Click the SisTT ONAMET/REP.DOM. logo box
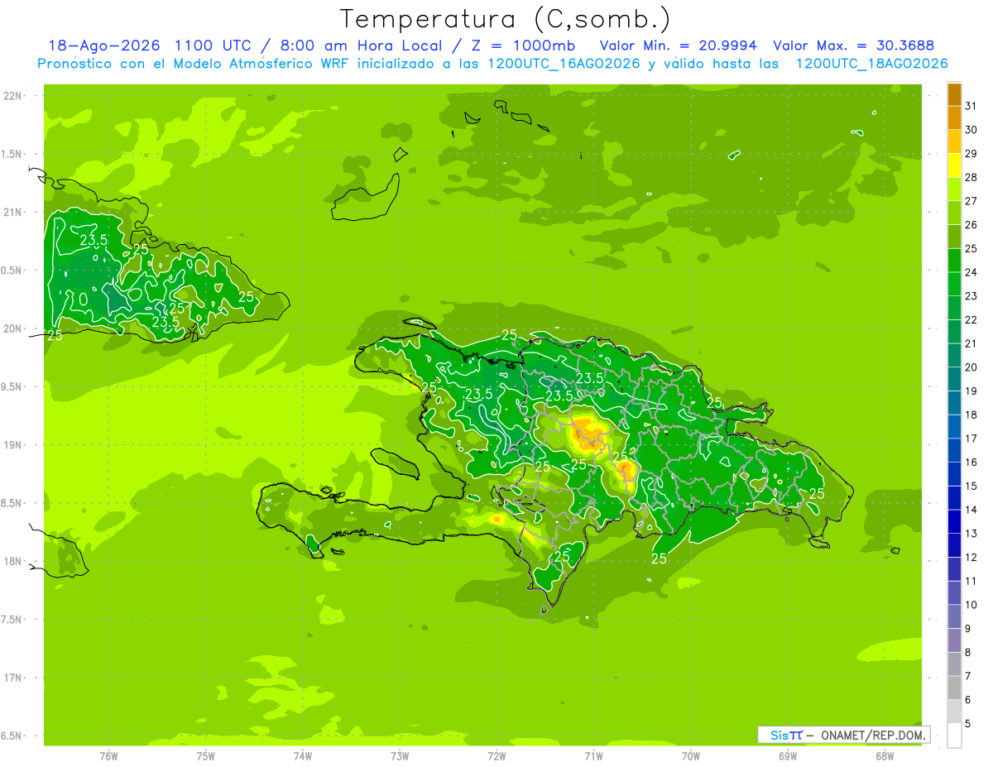Image resolution: width=993 pixels, height=767 pixels. pos(843,735)
